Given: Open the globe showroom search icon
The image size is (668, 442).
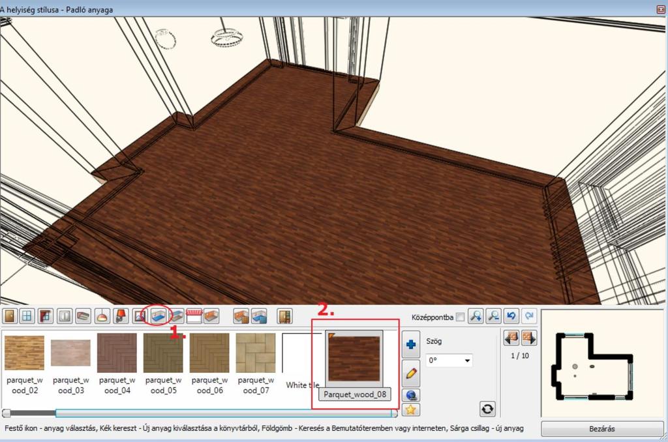Looking at the screenshot, I should pos(411,395).
